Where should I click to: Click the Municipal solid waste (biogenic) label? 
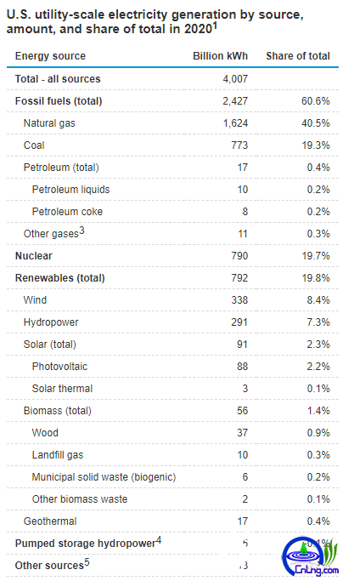click(104, 477)
